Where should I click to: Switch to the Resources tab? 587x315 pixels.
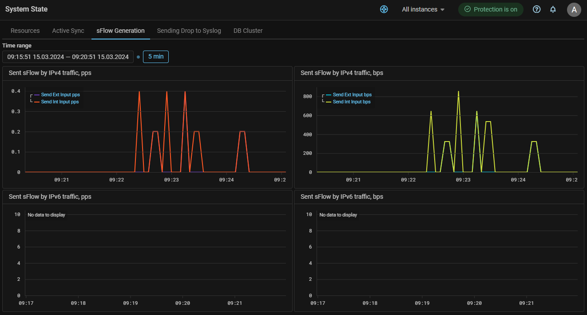25,31
